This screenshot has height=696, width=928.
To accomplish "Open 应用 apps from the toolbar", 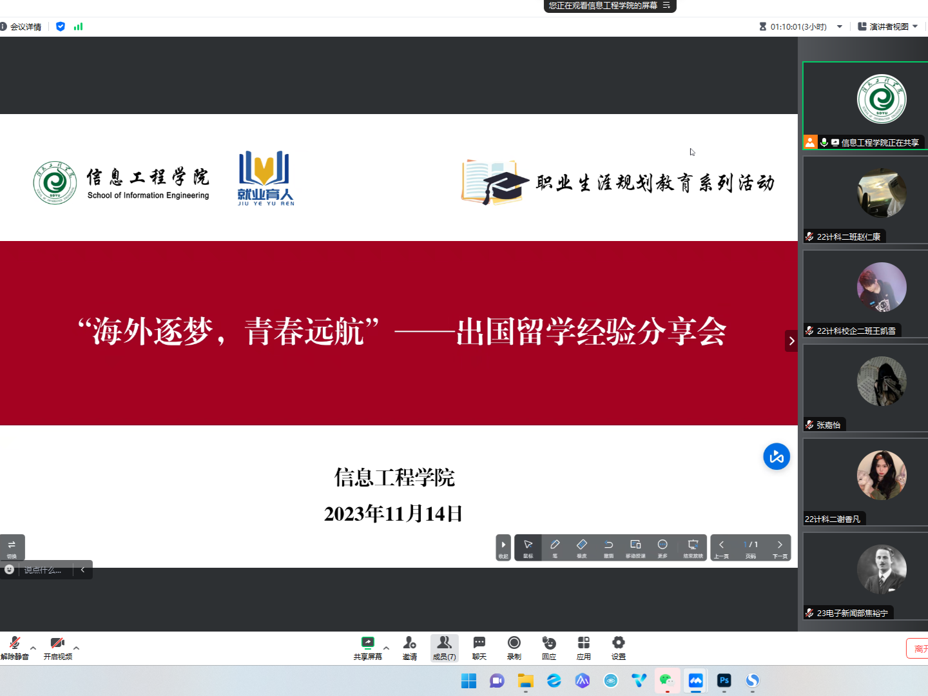I will click(583, 647).
